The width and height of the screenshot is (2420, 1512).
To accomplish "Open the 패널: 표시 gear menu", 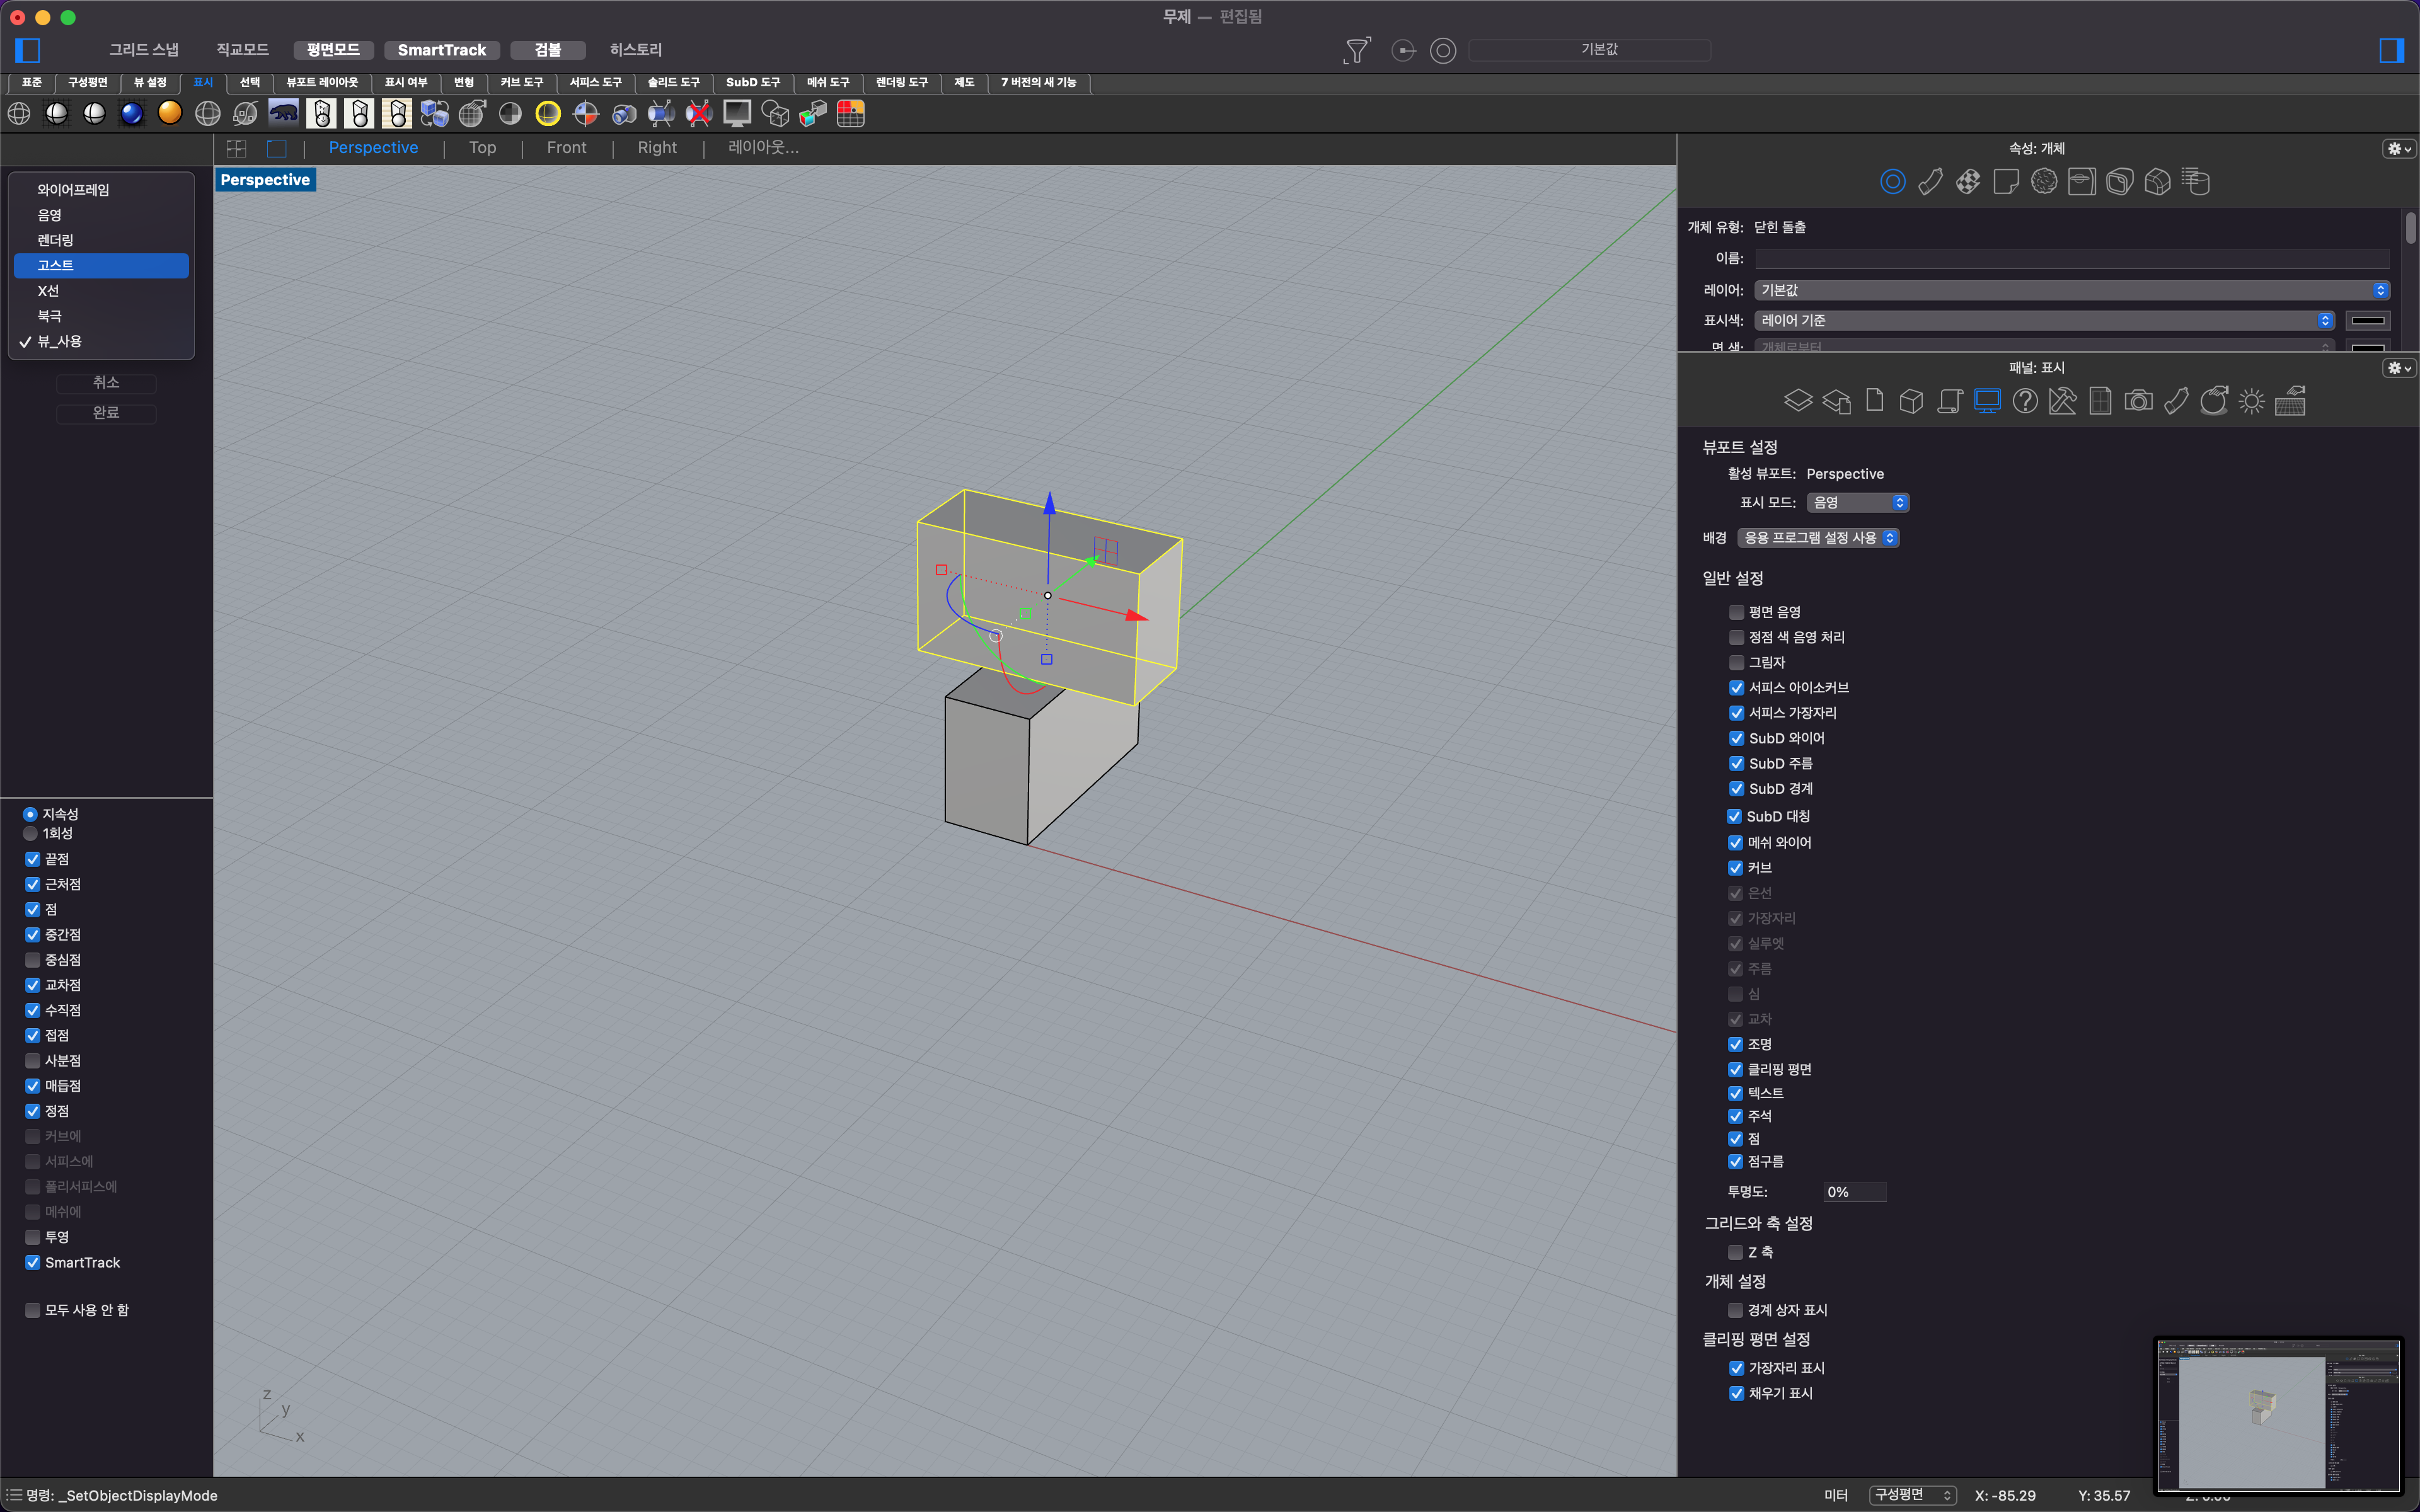I will [2399, 368].
